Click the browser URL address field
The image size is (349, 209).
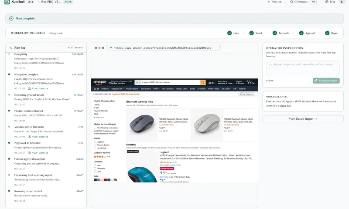[x=164, y=48]
